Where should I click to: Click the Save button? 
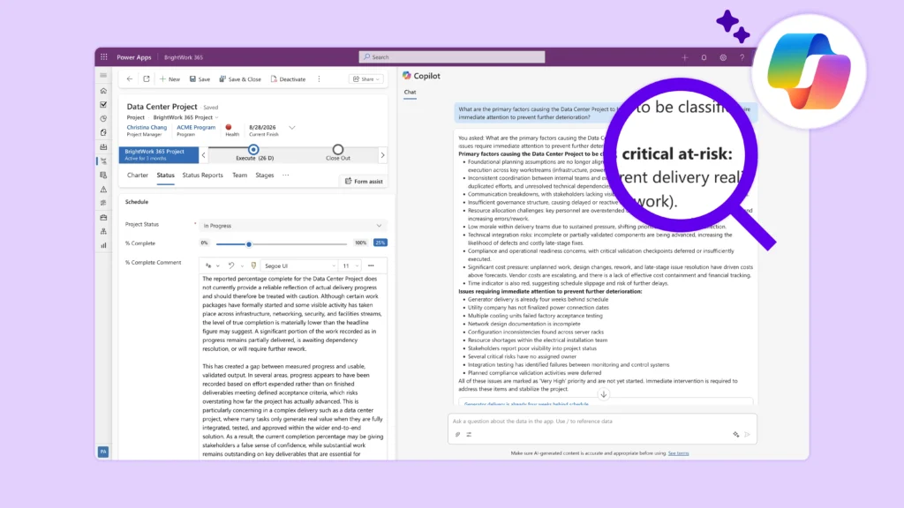point(200,78)
